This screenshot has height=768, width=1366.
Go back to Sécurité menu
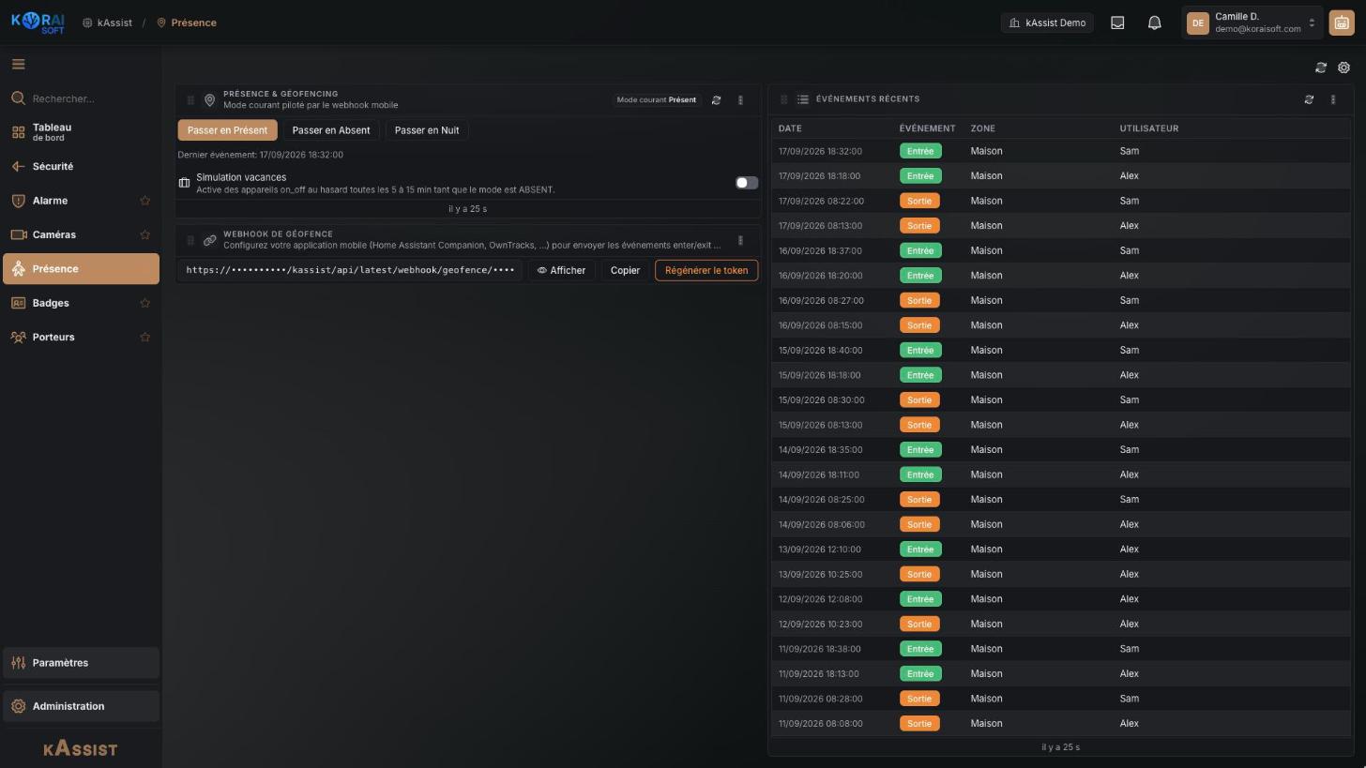coord(81,166)
